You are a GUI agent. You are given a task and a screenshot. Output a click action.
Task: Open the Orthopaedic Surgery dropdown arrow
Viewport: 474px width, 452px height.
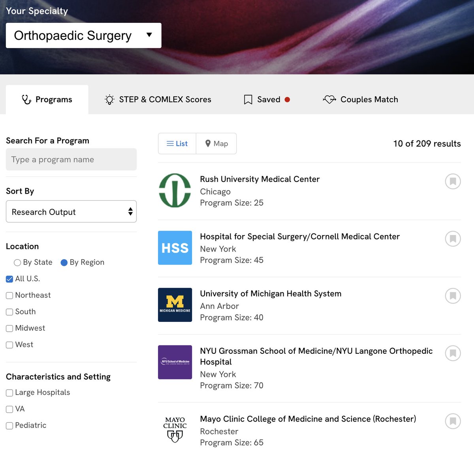click(149, 35)
